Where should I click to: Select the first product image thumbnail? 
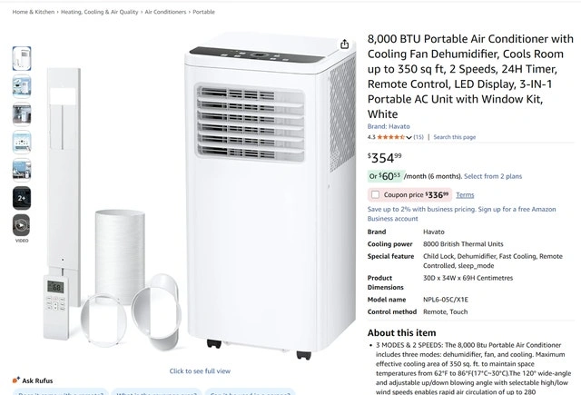click(22, 58)
